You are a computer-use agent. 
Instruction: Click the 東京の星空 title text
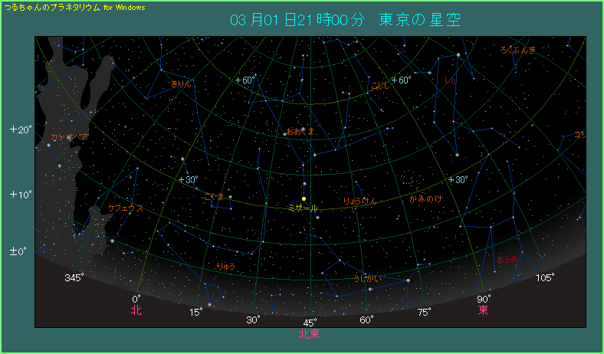420,19
